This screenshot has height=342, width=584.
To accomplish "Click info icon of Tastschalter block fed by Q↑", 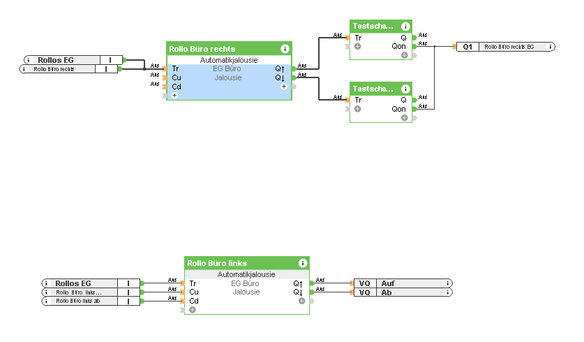I will coord(405,26).
